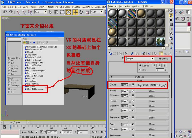Activate the Select Object arrow tool
The width and height of the screenshot is (192, 138).
point(50,12)
